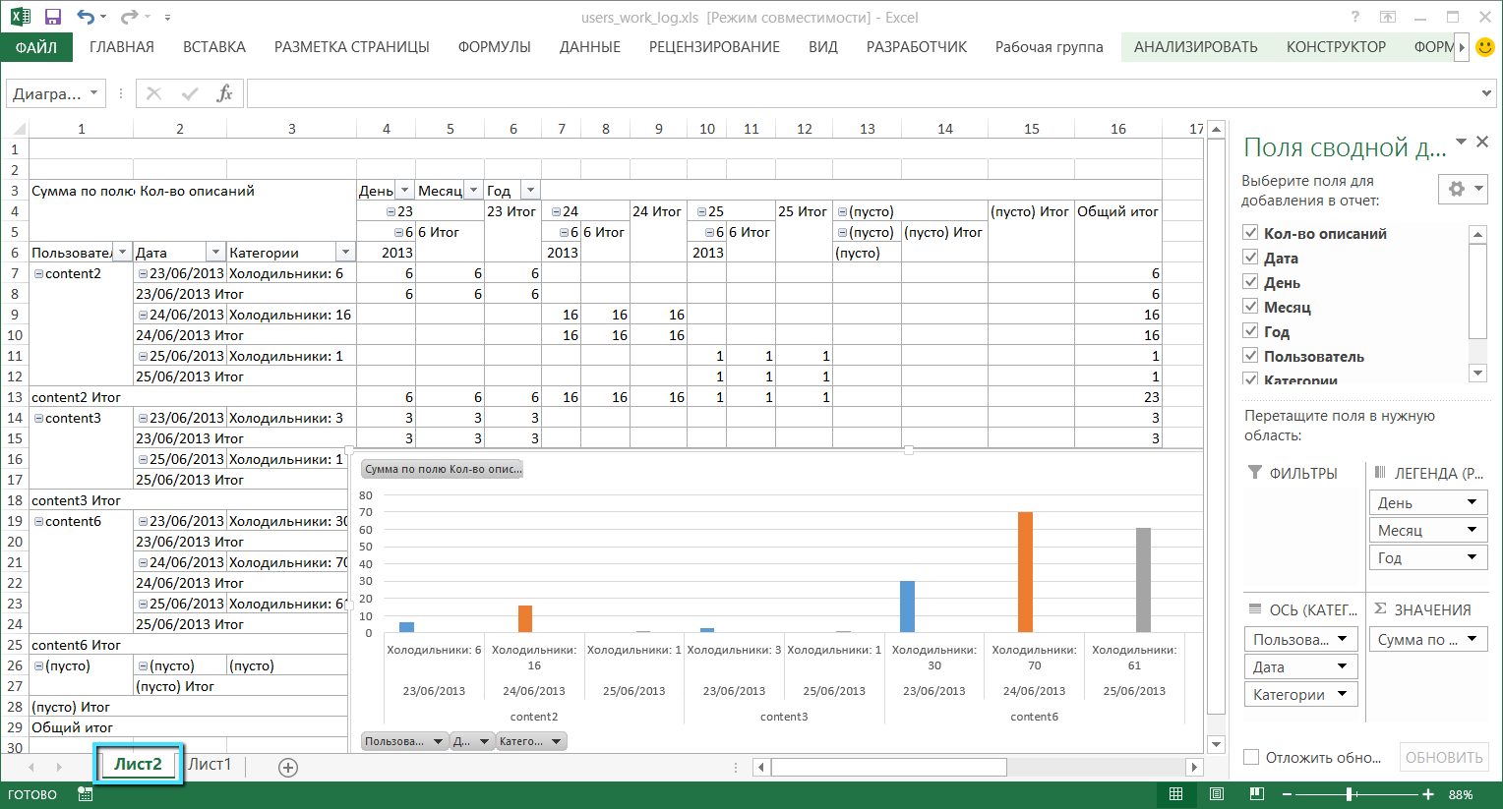This screenshot has width=1503, height=809.
Task: Click the Insert Function fx icon
Action: click(225, 93)
